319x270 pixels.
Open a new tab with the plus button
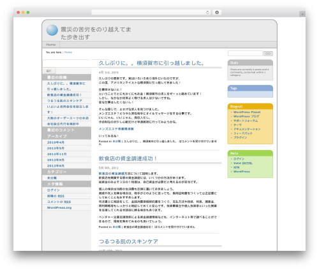(x=302, y=14)
